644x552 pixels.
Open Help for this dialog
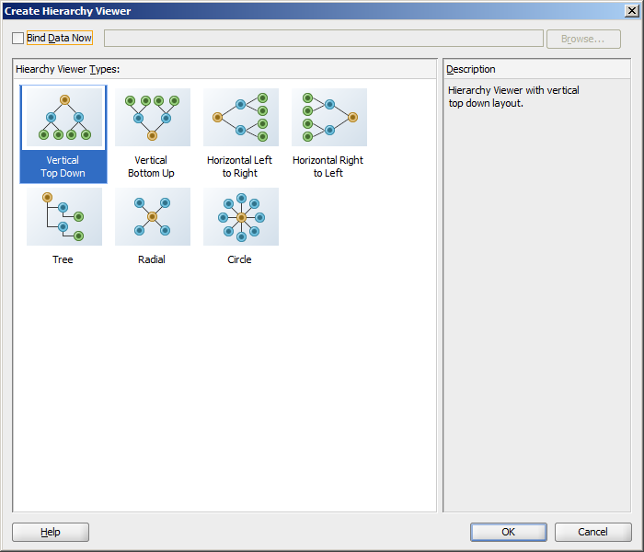(51, 533)
